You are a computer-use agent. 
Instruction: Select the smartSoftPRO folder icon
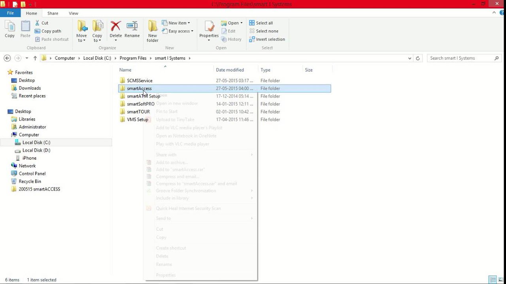pos(123,104)
